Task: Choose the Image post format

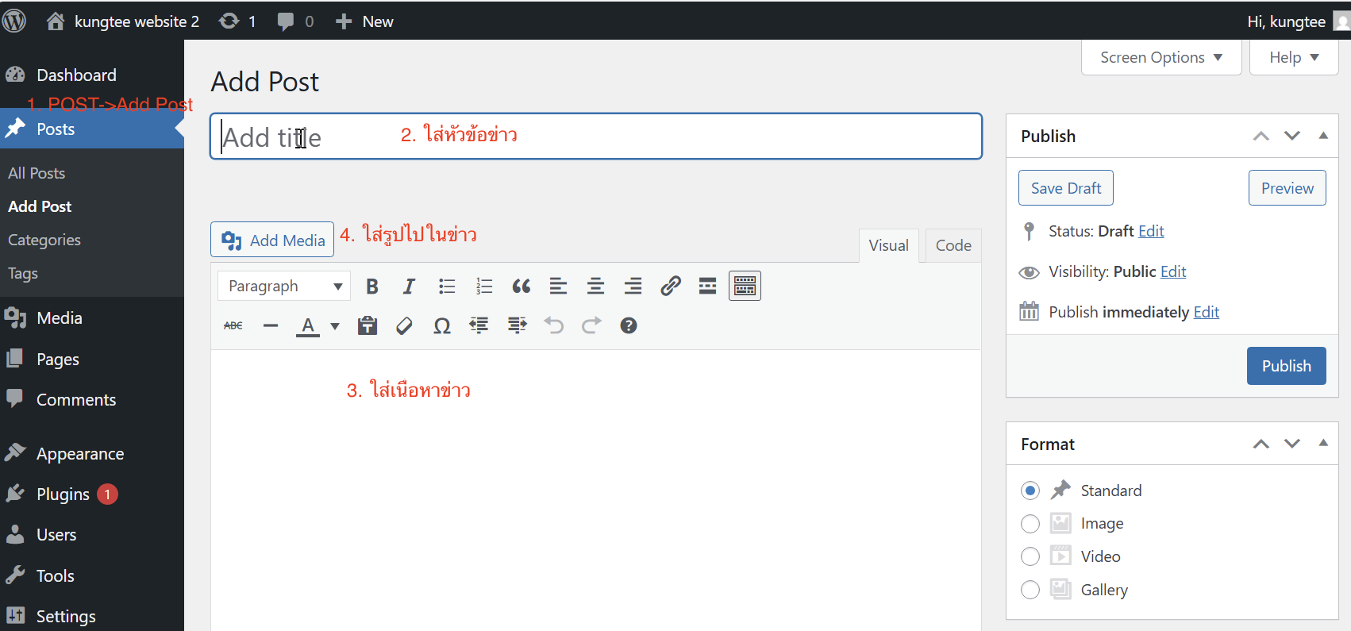Action: tap(1030, 524)
